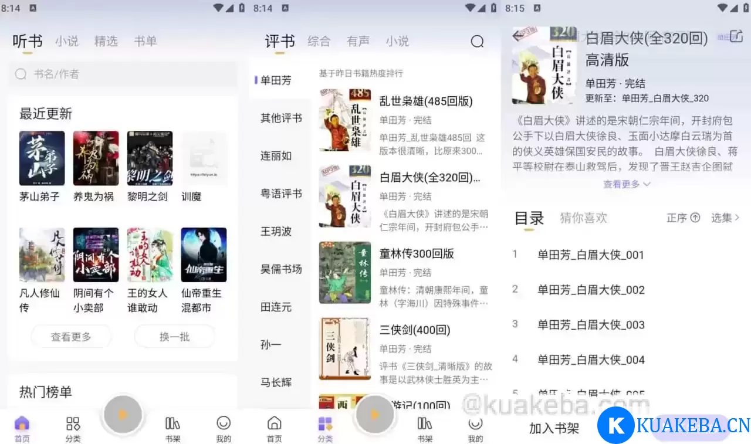
Task: Switch to 小说 tab in first screen
Action: pyautogui.click(x=67, y=41)
